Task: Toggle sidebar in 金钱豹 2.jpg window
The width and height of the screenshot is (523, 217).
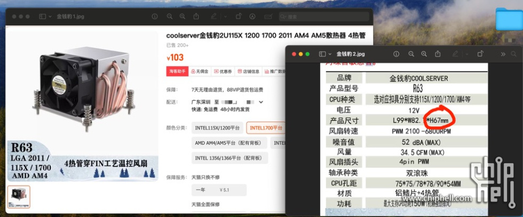Action: (322, 54)
